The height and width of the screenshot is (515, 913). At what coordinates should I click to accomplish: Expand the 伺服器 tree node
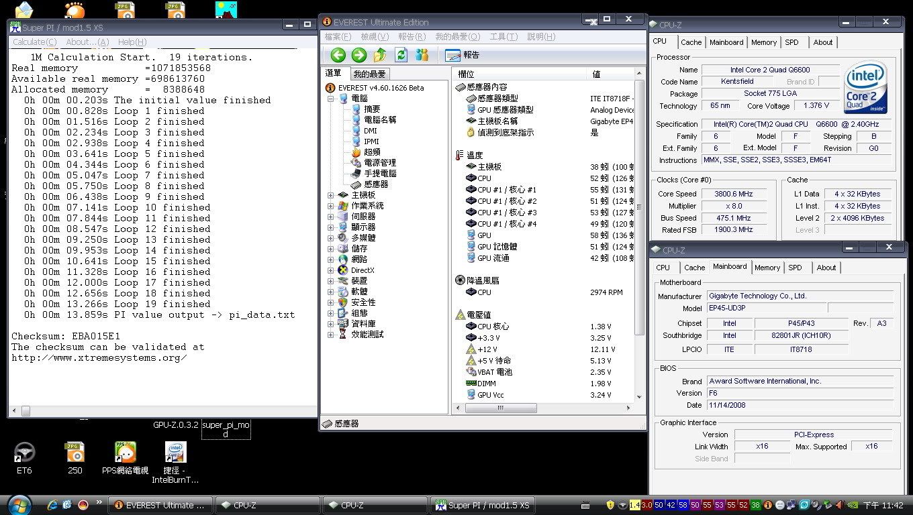click(331, 217)
